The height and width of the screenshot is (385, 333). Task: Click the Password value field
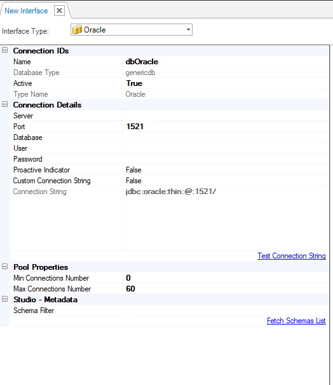[x=226, y=159]
